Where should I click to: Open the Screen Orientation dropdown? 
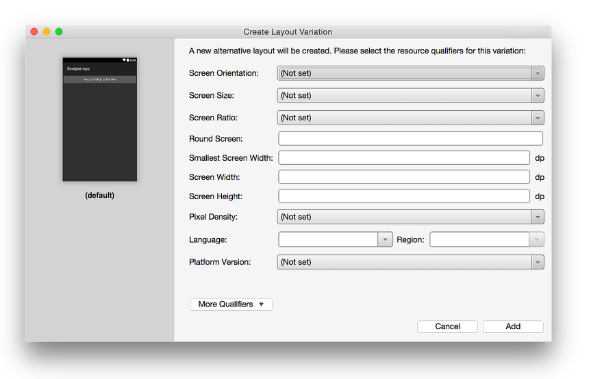[x=410, y=73]
